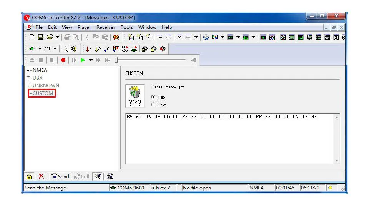Open the Receiver menu

(106, 27)
